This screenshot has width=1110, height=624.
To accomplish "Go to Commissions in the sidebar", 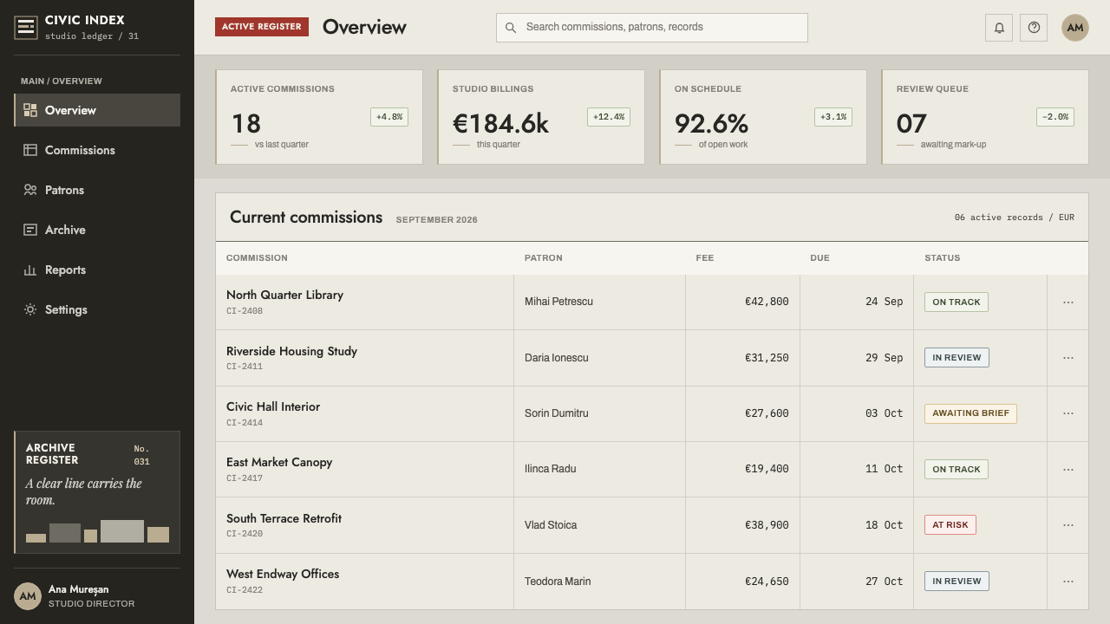I will (97, 150).
